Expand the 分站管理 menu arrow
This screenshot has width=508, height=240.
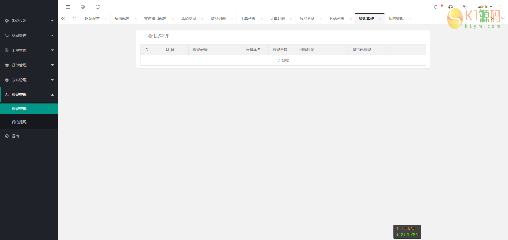click(52, 80)
